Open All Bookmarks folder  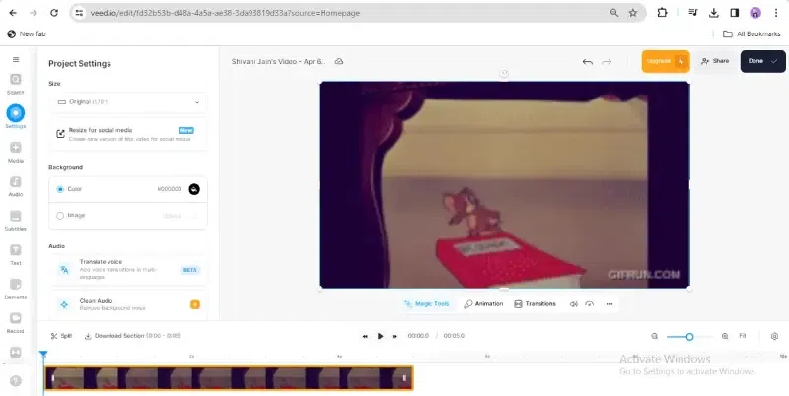[x=752, y=34]
